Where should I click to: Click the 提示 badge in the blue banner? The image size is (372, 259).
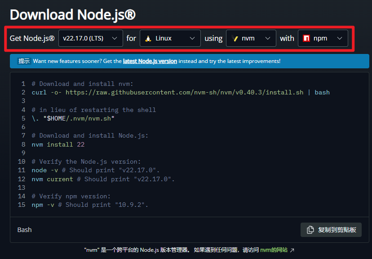(x=24, y=61)
